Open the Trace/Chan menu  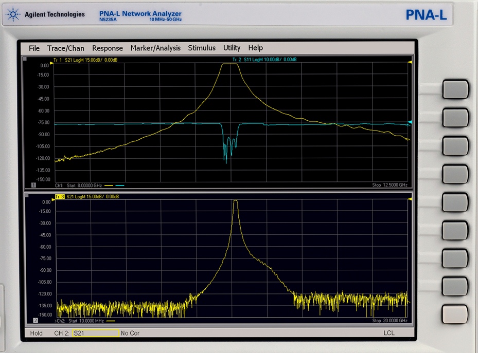click(65, 48)
